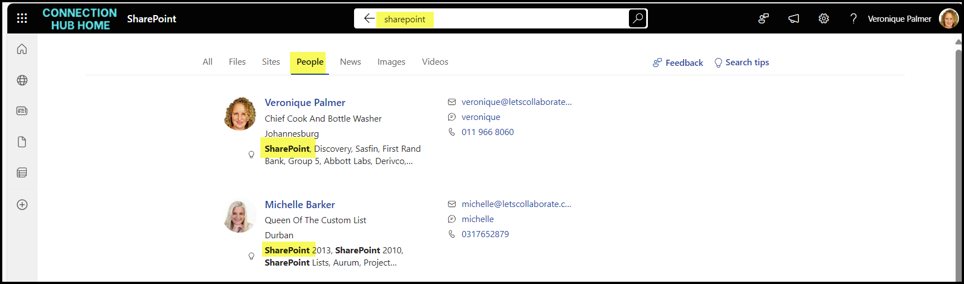Image resolution: width=964 pixels, height=284 pixels.
Task: Switch to the Files search tab
Action: tap(237, 62)
